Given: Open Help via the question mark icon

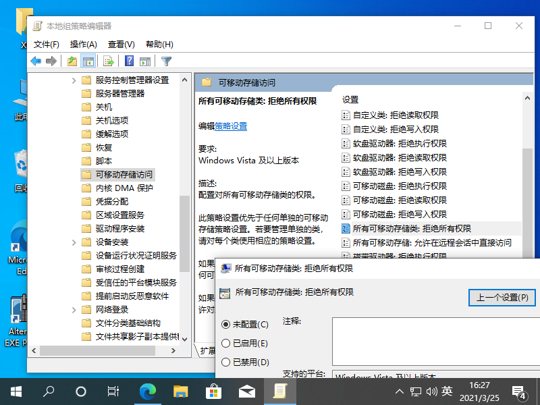Looking at the screenshot, I should (128, 61).
